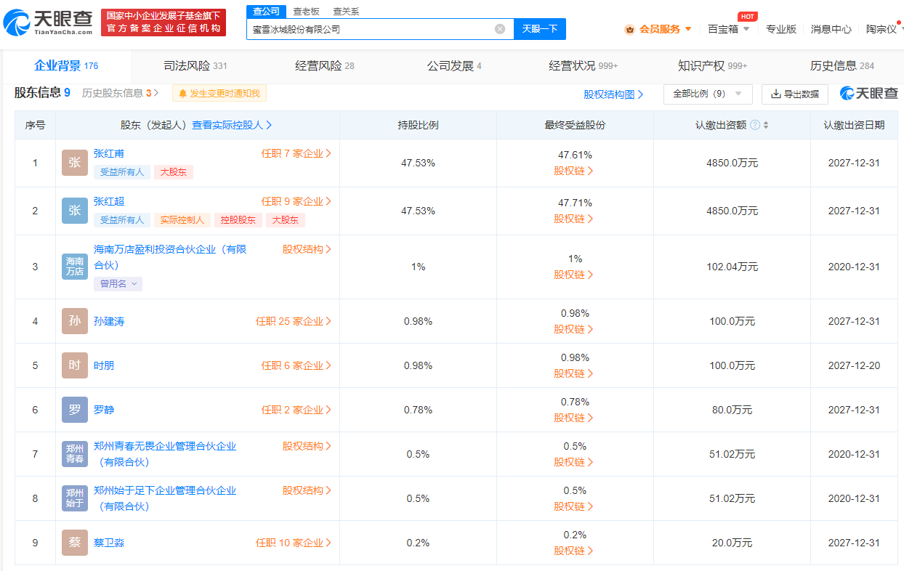
Task: Click the question mark icon beside 认缴出资额
Action: tap(755, 125)
